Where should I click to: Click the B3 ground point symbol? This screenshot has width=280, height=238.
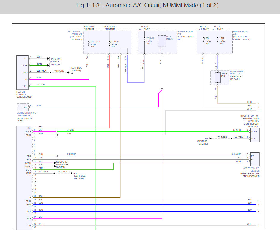[210, 138]
